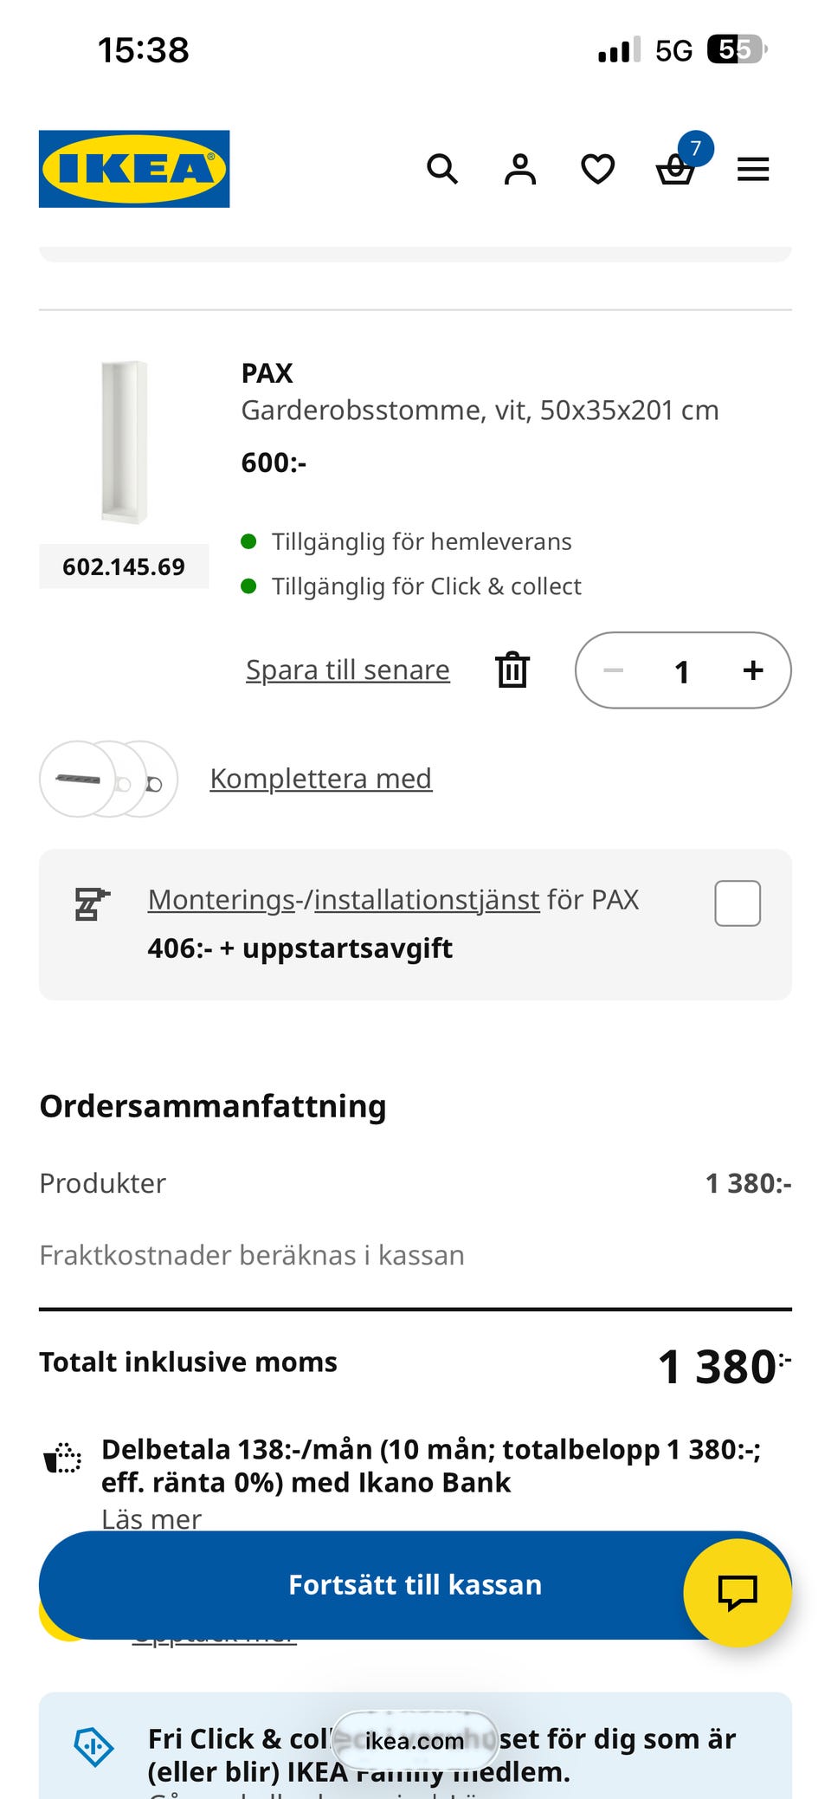This screenshot has width=831, height=1799.
Task: Open the hamburger menu
Action: pyautogui.click(x=753, y=169)
